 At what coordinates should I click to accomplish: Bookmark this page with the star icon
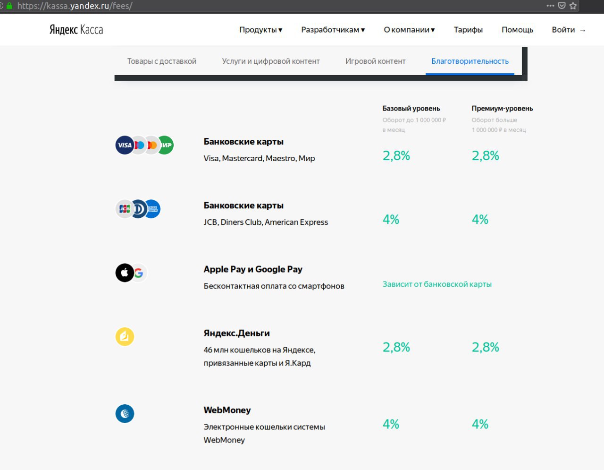coord(573,6)
